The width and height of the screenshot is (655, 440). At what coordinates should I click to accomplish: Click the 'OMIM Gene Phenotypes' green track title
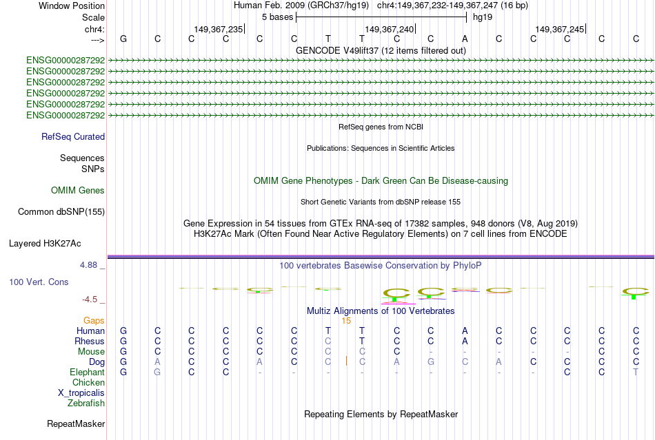[381, 180]
